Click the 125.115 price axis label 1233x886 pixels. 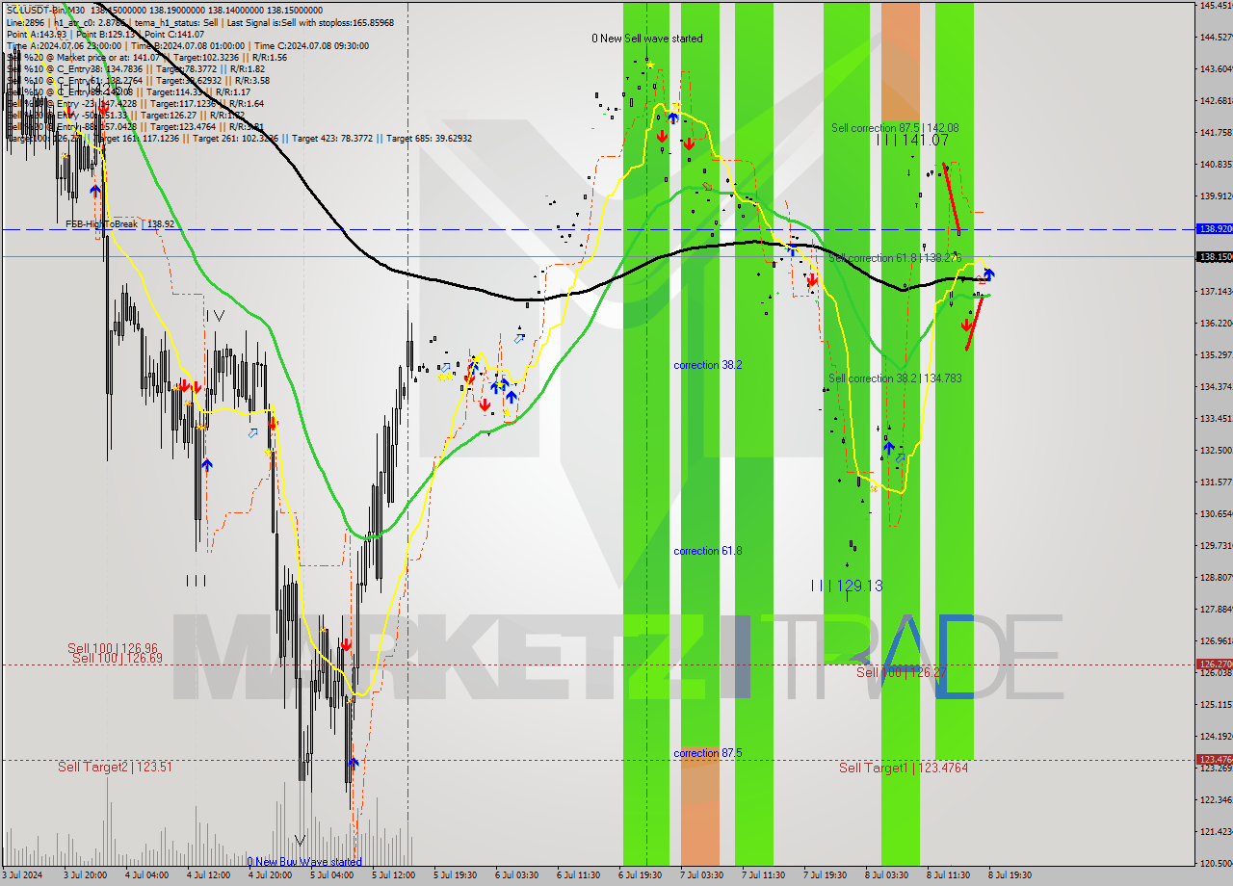[1216, 704]
